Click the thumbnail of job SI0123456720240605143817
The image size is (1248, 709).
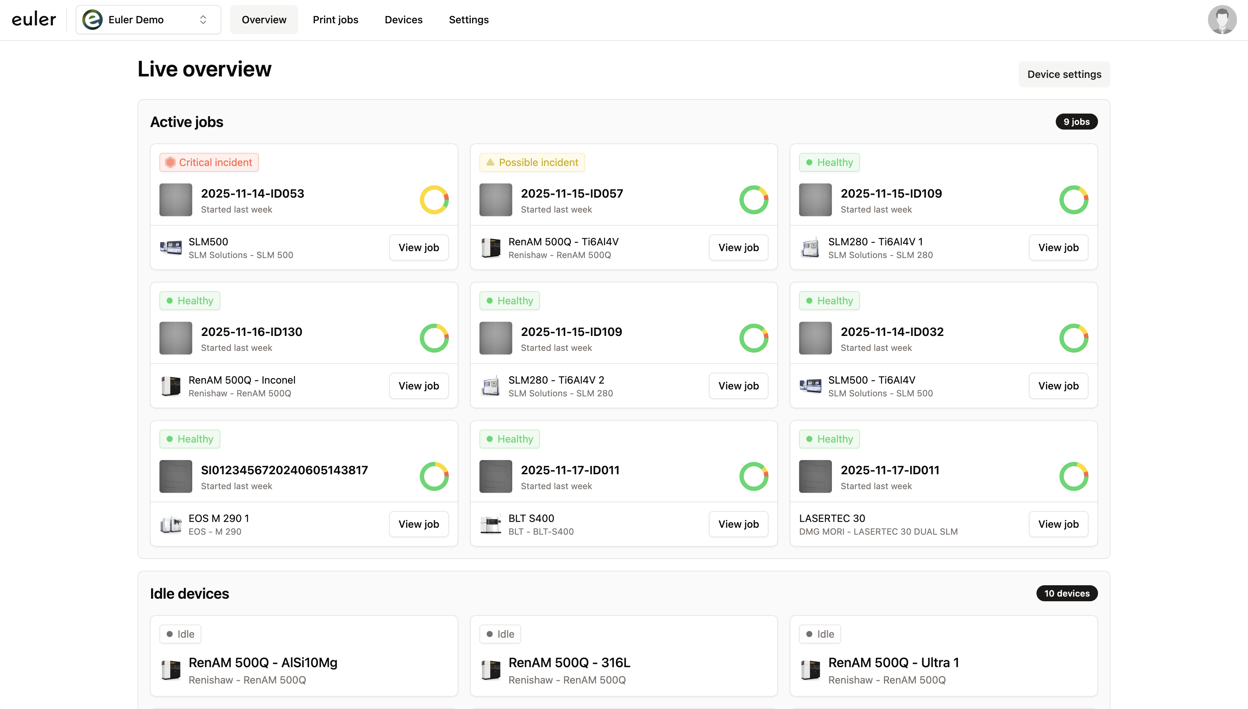point(175,476)
